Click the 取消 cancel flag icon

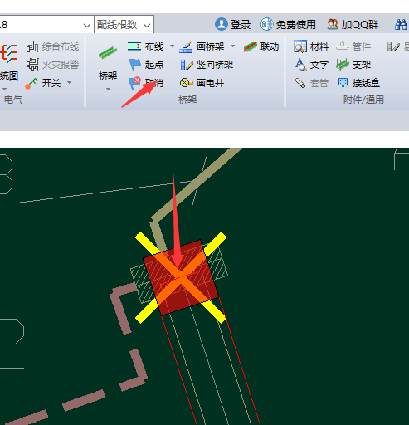point(134,83)
